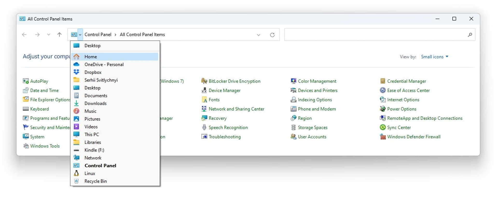Select Desktop at top of dropdown list
The height and width of the screenshot is (209, 498).
(x=115, y=46)
